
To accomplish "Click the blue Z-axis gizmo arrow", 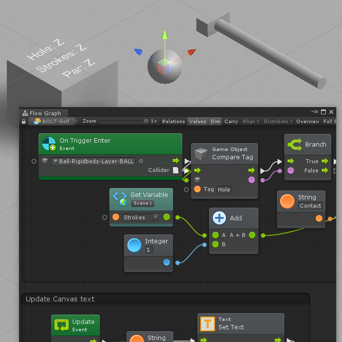I will (x=138, y=52).
